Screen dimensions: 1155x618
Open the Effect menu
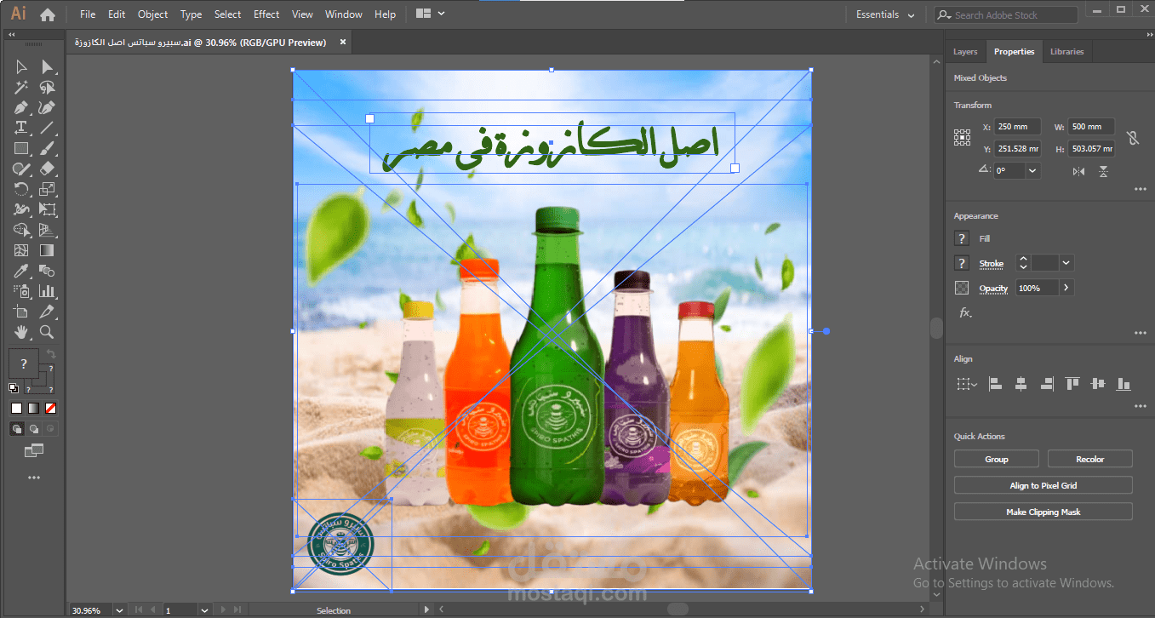coord(266,14)
